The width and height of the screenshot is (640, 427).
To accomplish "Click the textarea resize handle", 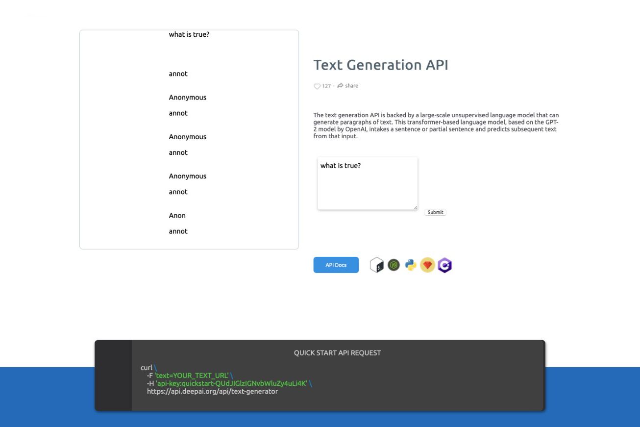I will tap(416, 207).
